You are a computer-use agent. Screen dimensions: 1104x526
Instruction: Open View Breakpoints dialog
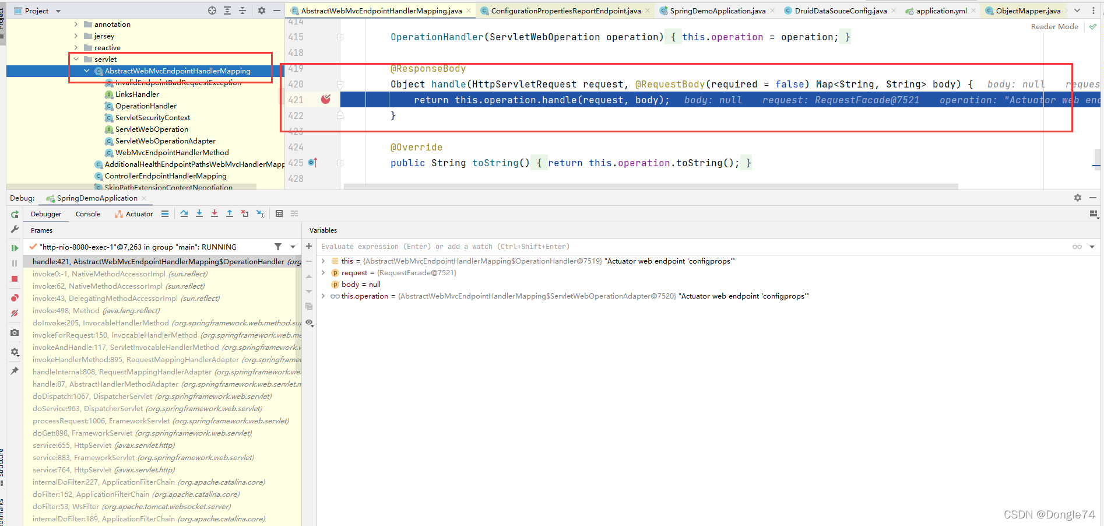click(15, 298)
